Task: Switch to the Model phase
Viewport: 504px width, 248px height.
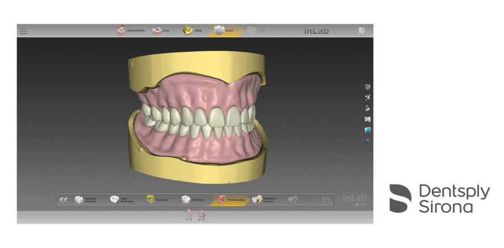Action: click(192, 31)
